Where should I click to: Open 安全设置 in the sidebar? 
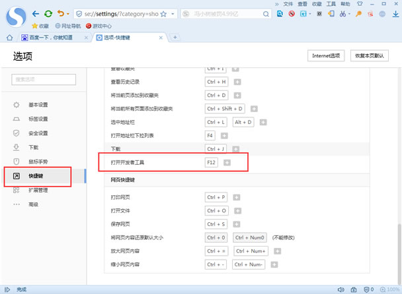(38, 133)
